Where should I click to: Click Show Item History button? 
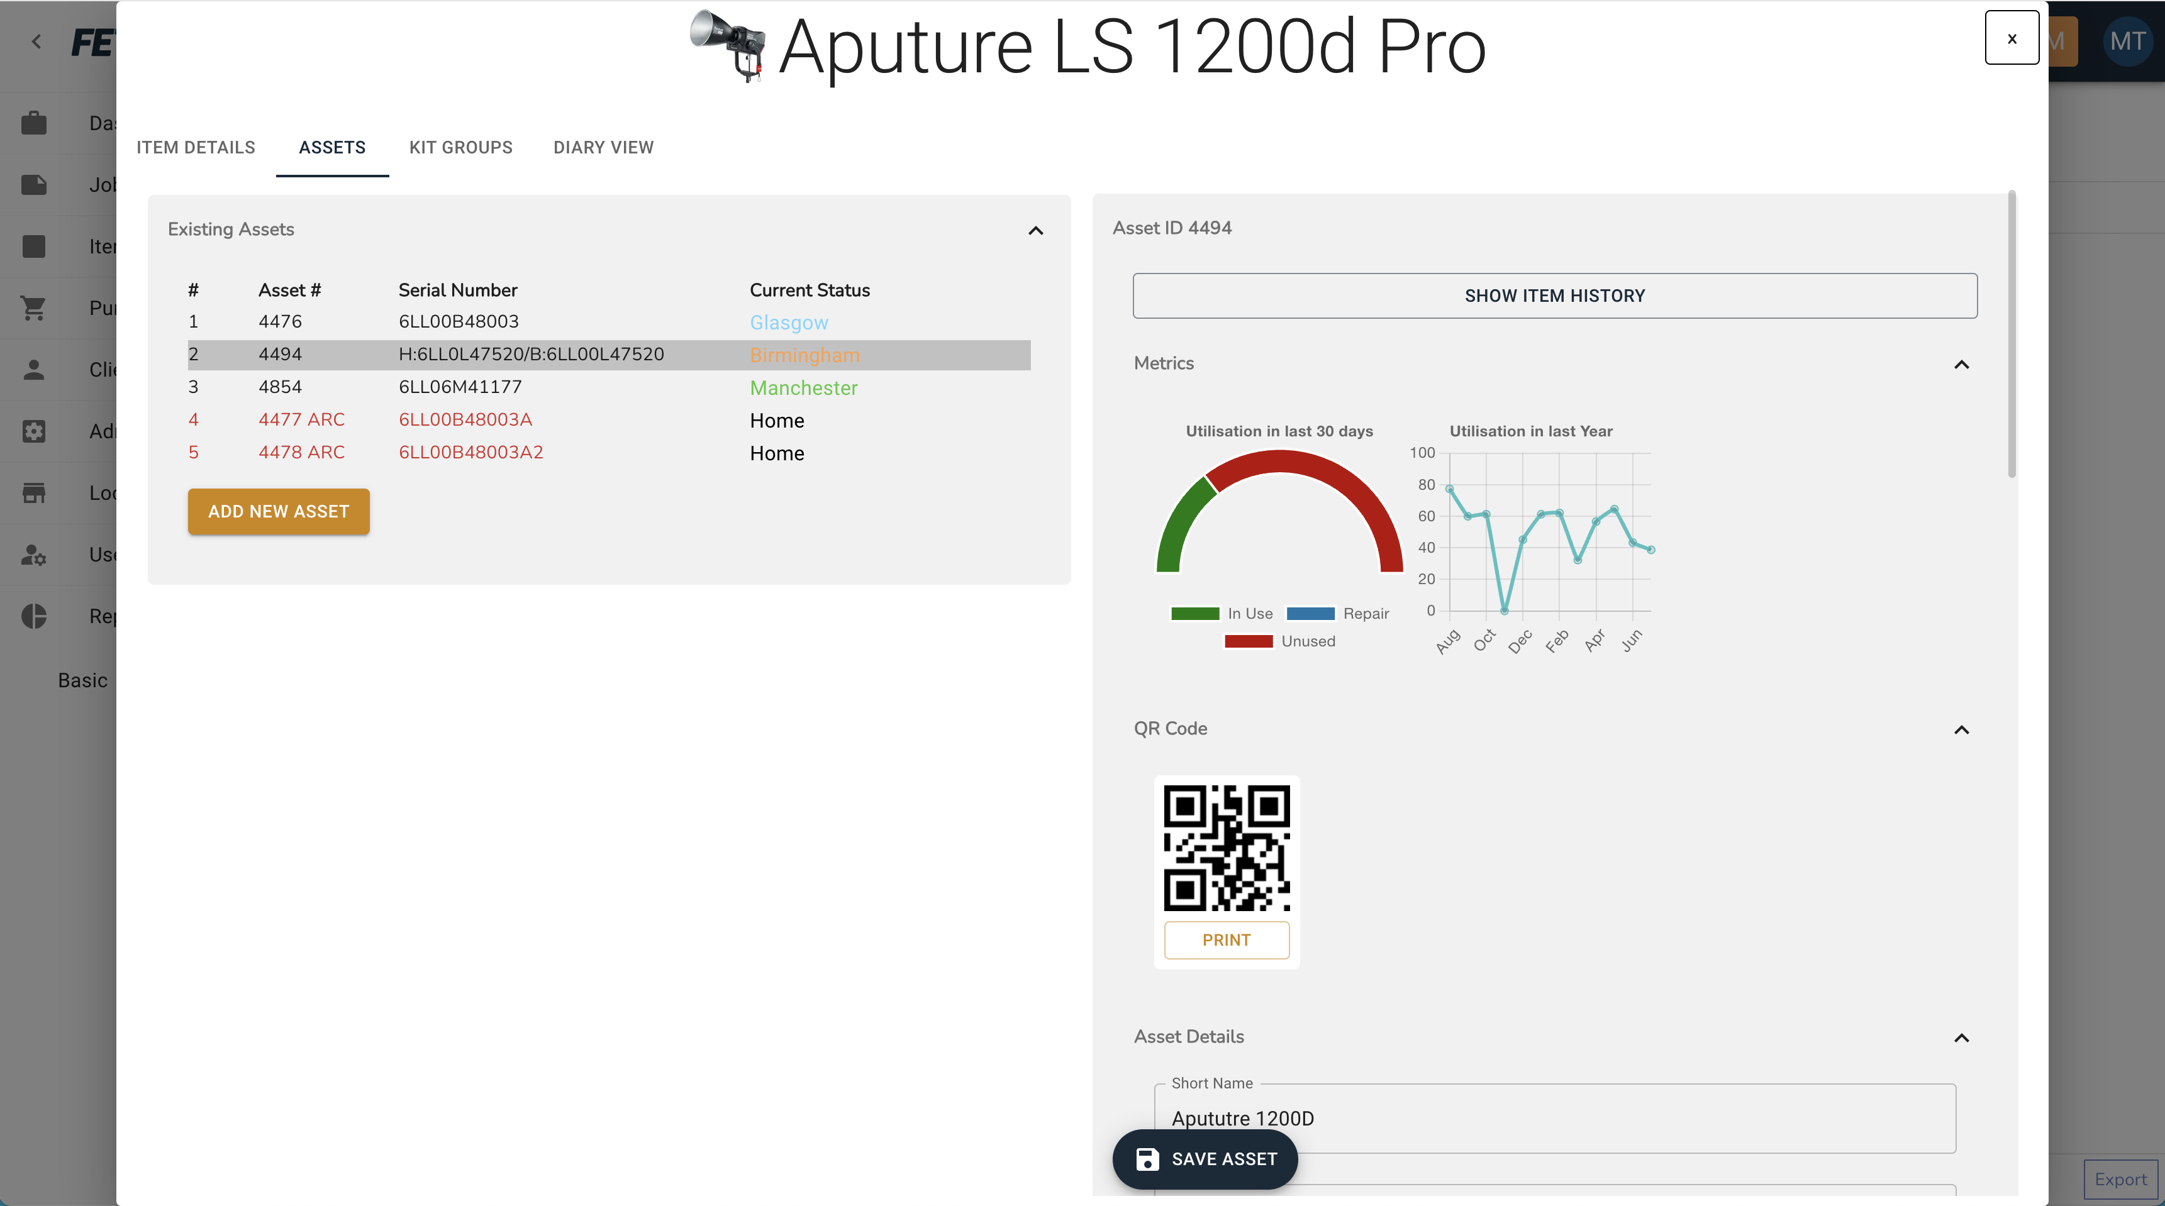[1554, 296]
